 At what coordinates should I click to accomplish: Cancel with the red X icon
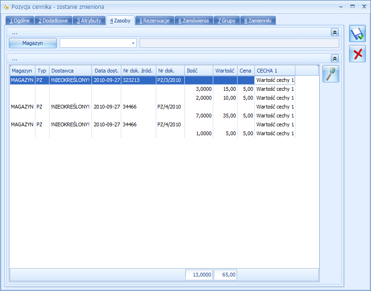(357, 54)
